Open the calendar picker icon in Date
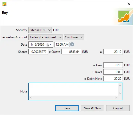The image size is (133, 115). 49,45
